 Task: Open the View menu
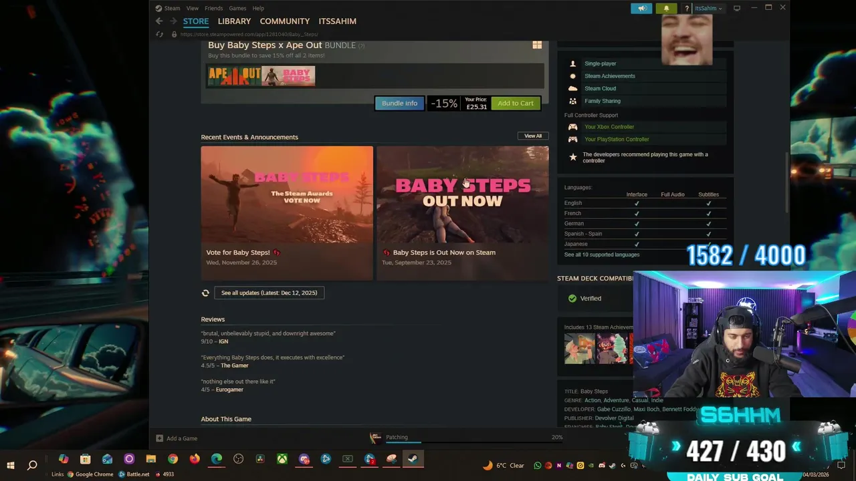[193, 8]
